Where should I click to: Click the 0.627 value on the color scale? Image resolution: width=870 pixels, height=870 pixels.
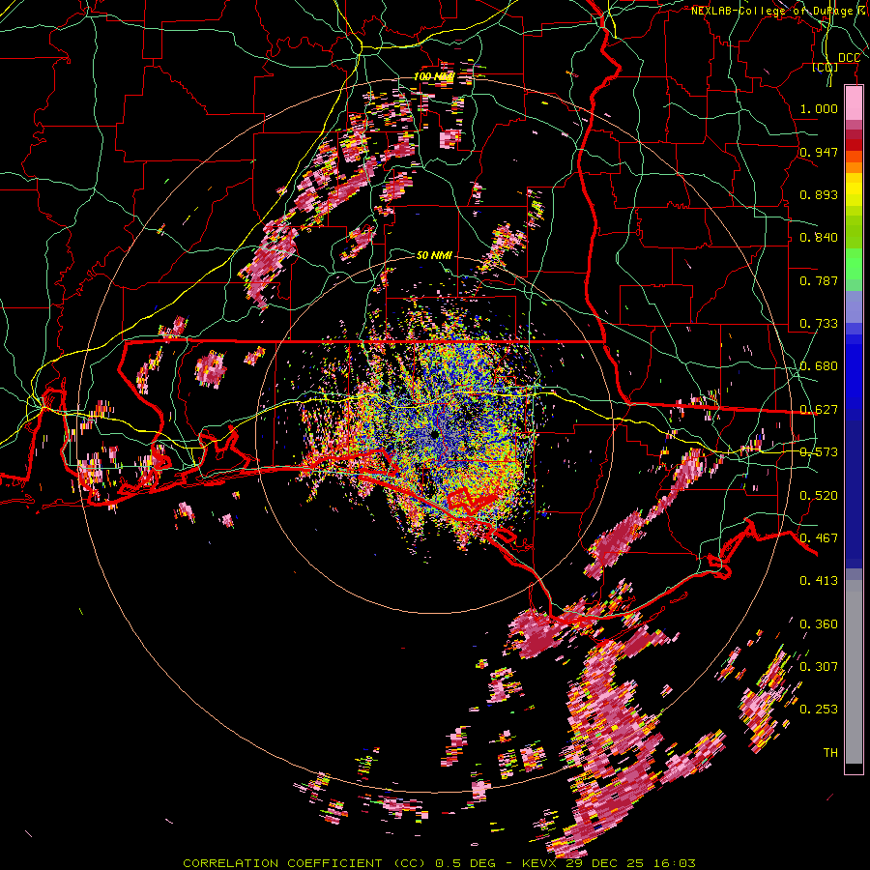click(819, 410)
